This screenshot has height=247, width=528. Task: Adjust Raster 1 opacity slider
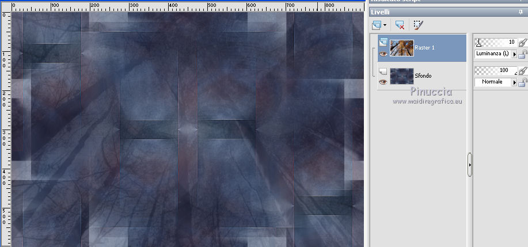(x=496, y=42)
